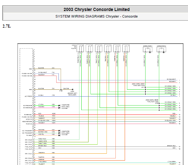Screen dimensions: 188x165
Task: Click the "K141" circuit code on TAN/WHT wire
Action: [53, 118]
